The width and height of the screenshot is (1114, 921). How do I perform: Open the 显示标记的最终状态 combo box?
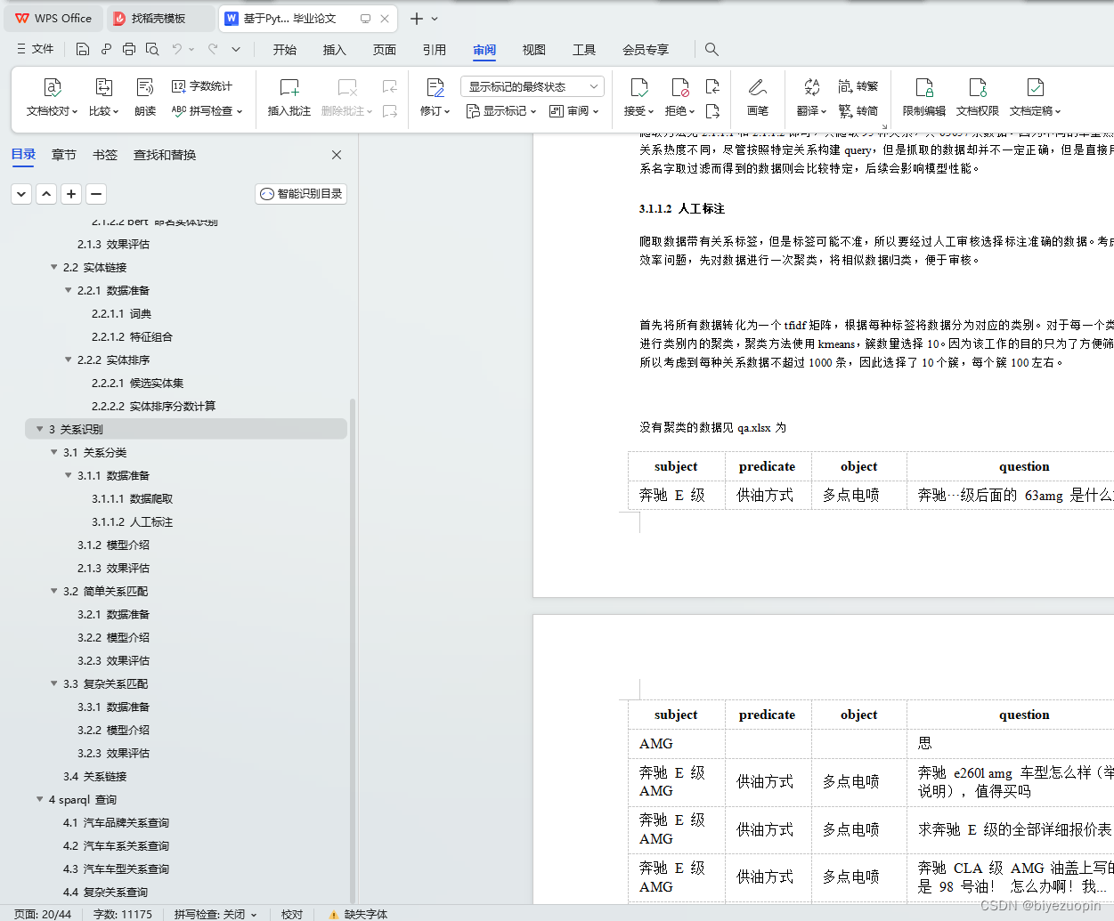point(533,86)
